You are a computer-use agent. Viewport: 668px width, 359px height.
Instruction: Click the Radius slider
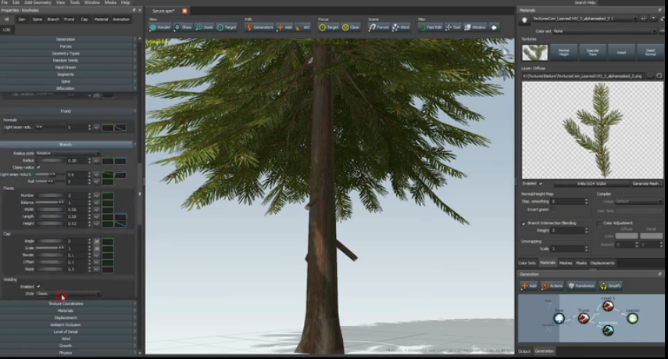click(50, 160)
